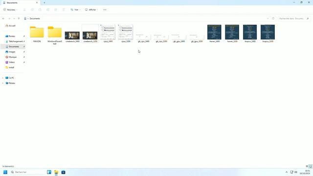
Task: Switch to large thumbnails view in status bar
Action: (x=311, y=166)
